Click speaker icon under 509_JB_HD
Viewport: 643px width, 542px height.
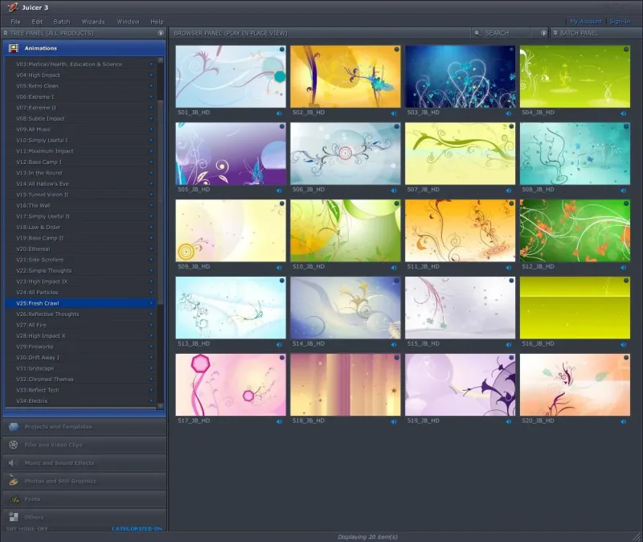click(x=279, y=268)
